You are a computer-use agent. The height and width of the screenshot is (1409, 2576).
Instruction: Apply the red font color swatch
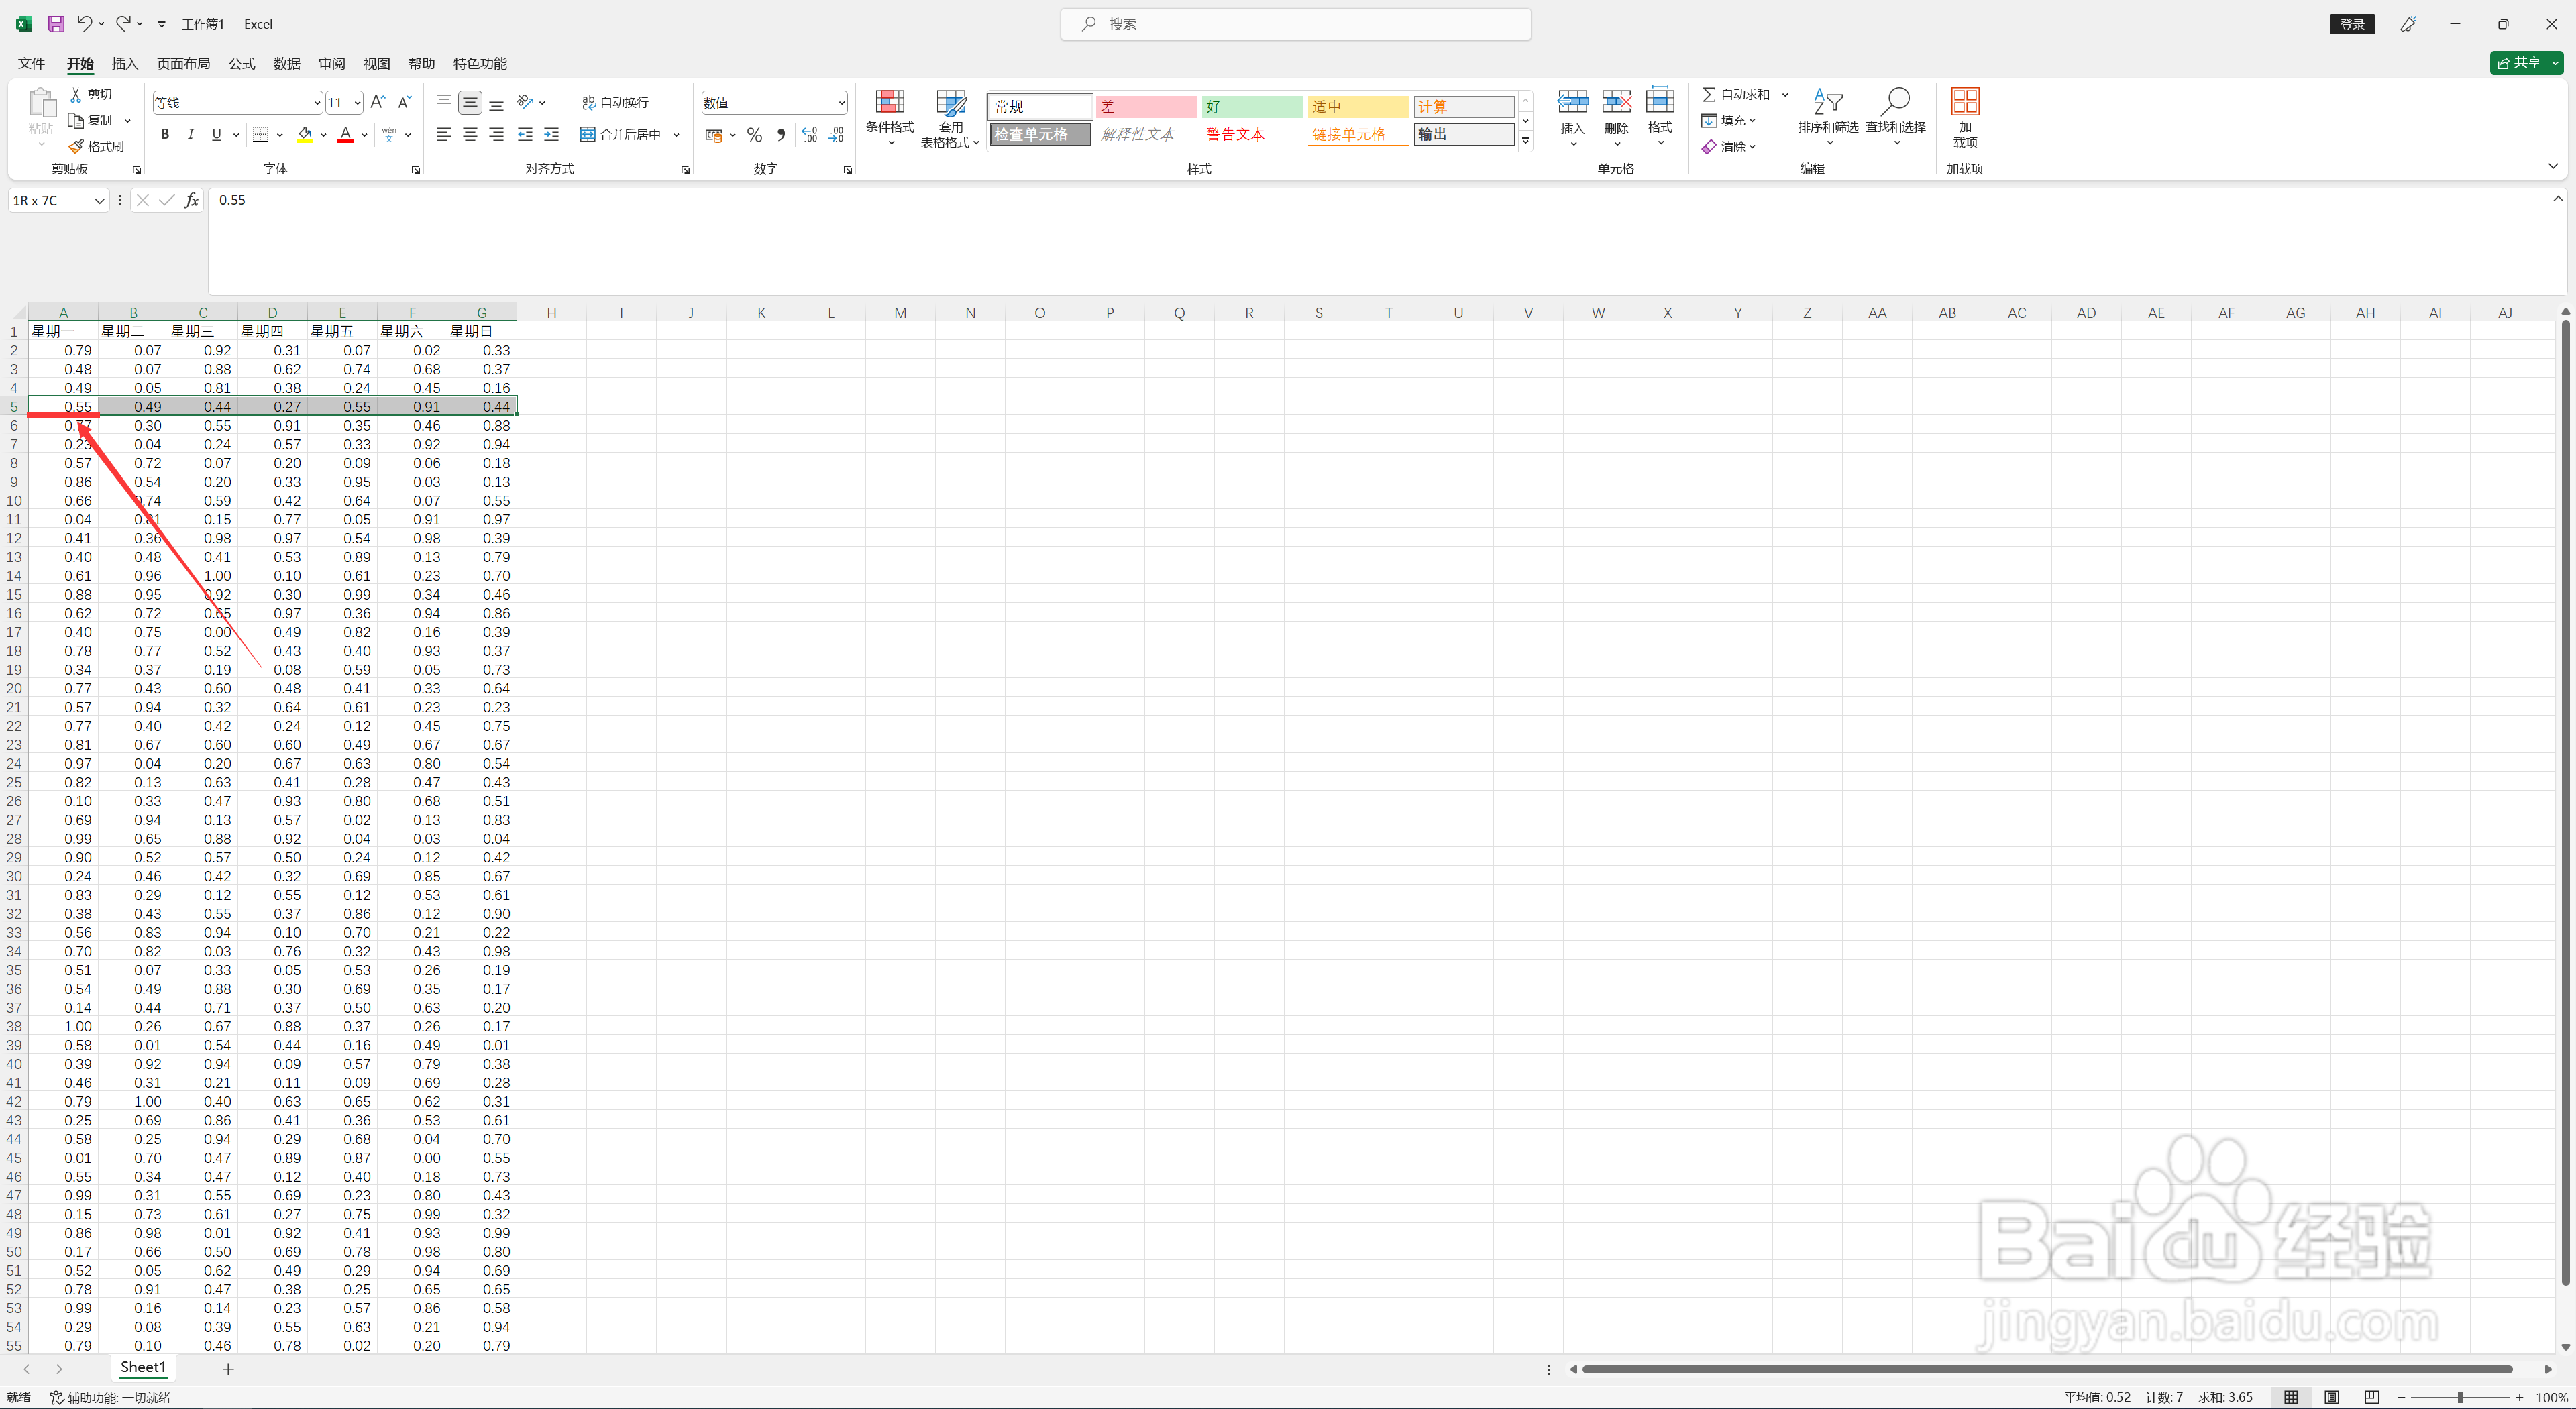(346, 134)
